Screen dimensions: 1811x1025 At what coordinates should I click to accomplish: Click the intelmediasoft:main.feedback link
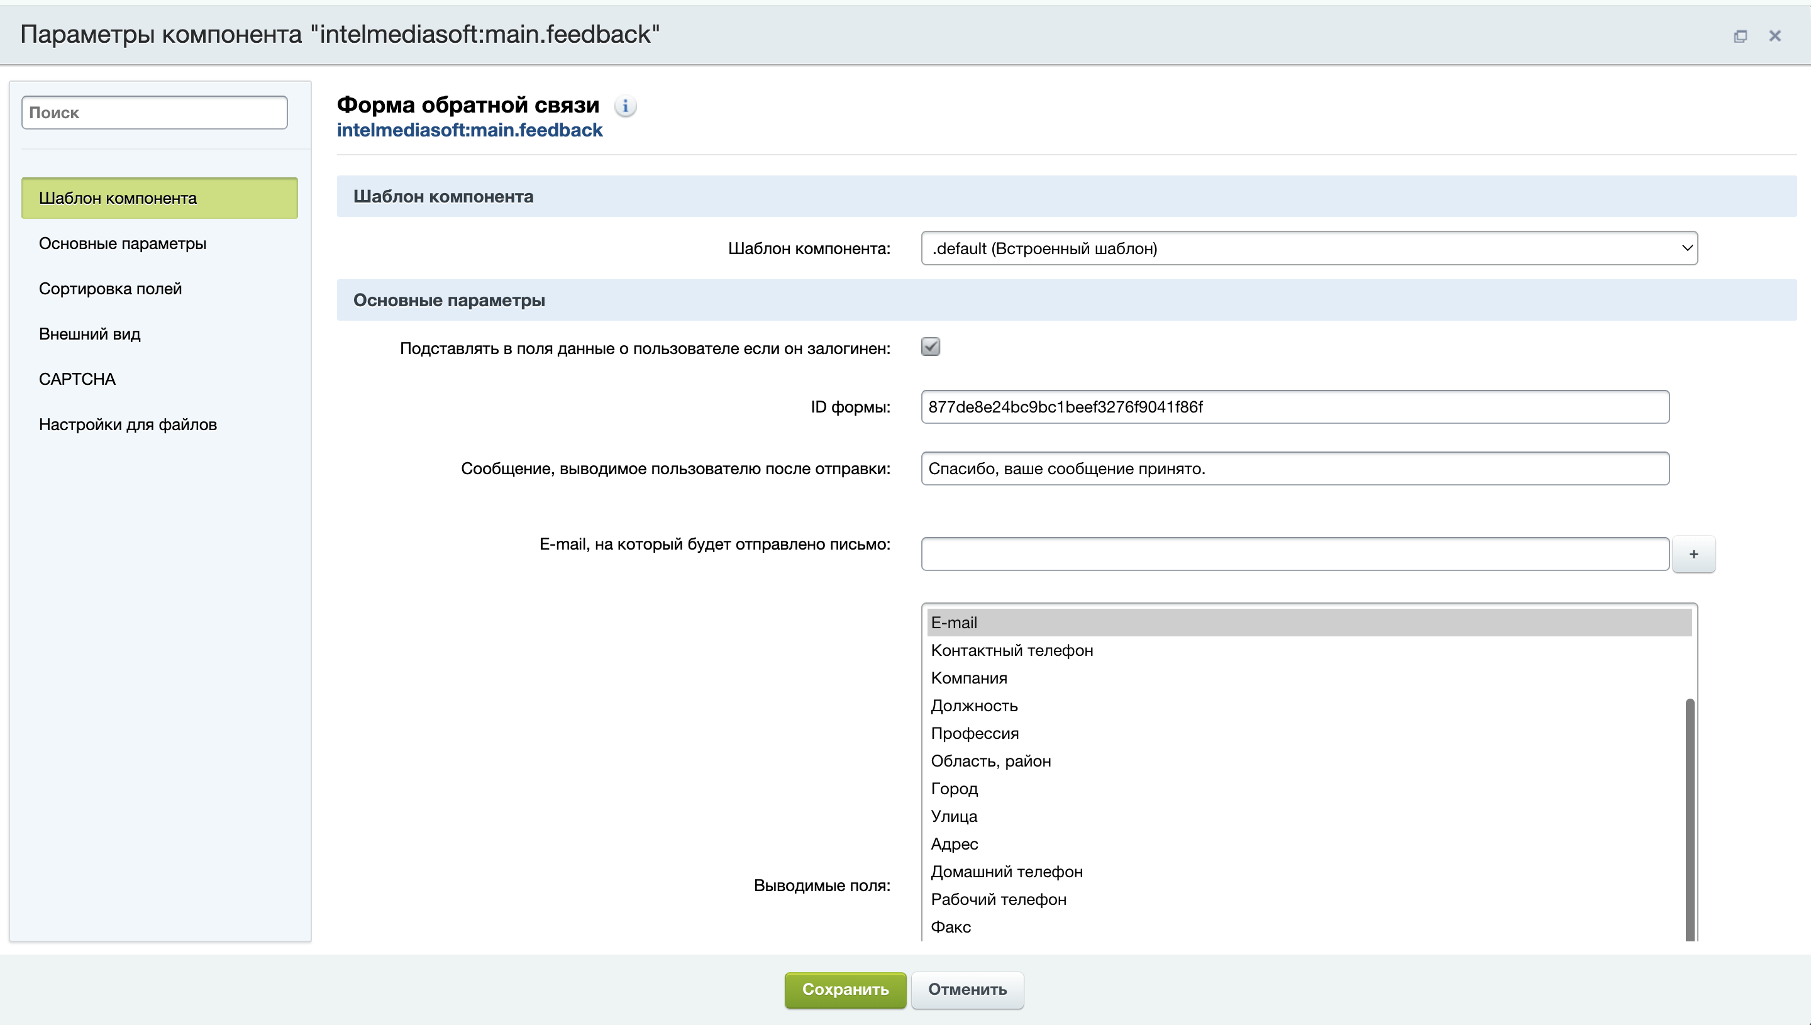[x=470, y=130]
